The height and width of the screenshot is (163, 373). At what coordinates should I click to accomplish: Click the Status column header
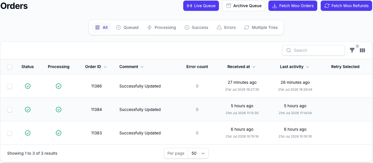[28, 67]
